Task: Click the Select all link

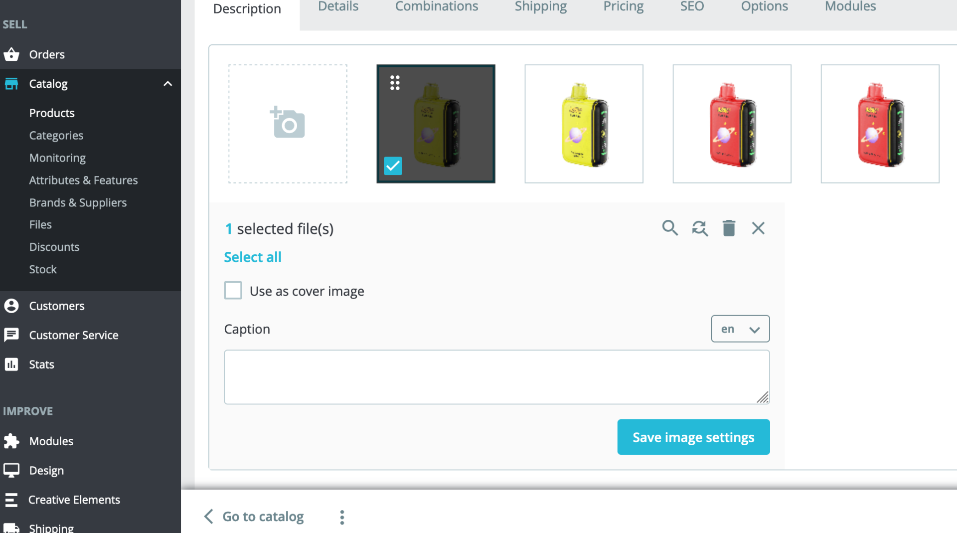Action: (253, 257)
